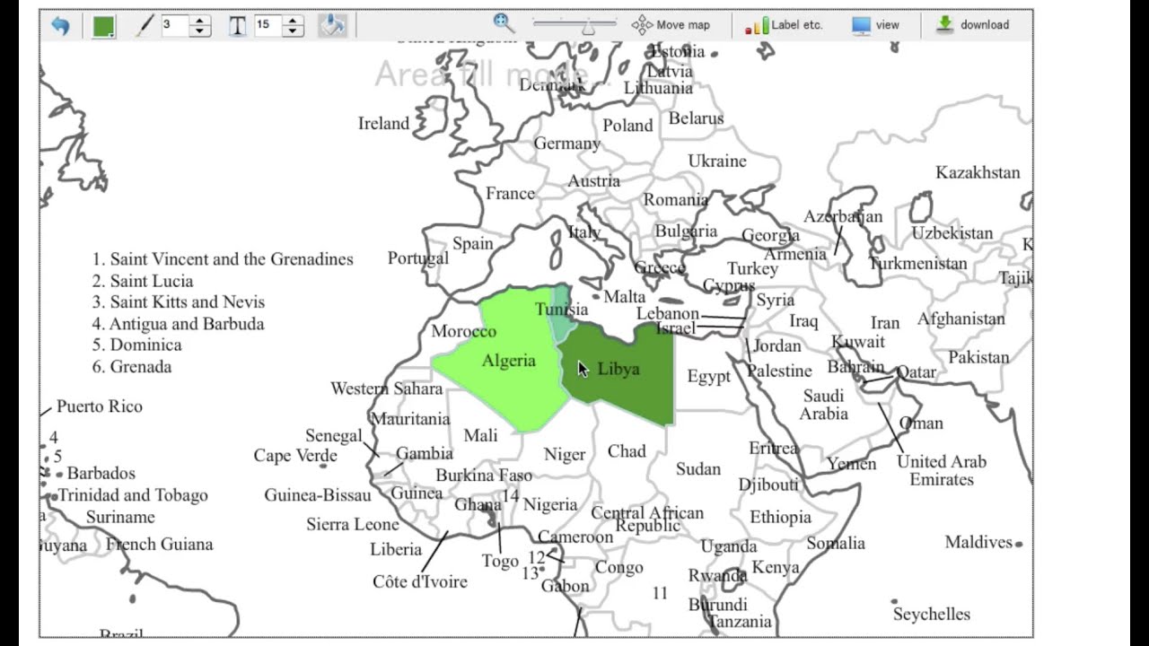1149x646 pixels.
Task: Click the Ethiopia label on map
Action: pyautogui.click(x=781, y=517)
